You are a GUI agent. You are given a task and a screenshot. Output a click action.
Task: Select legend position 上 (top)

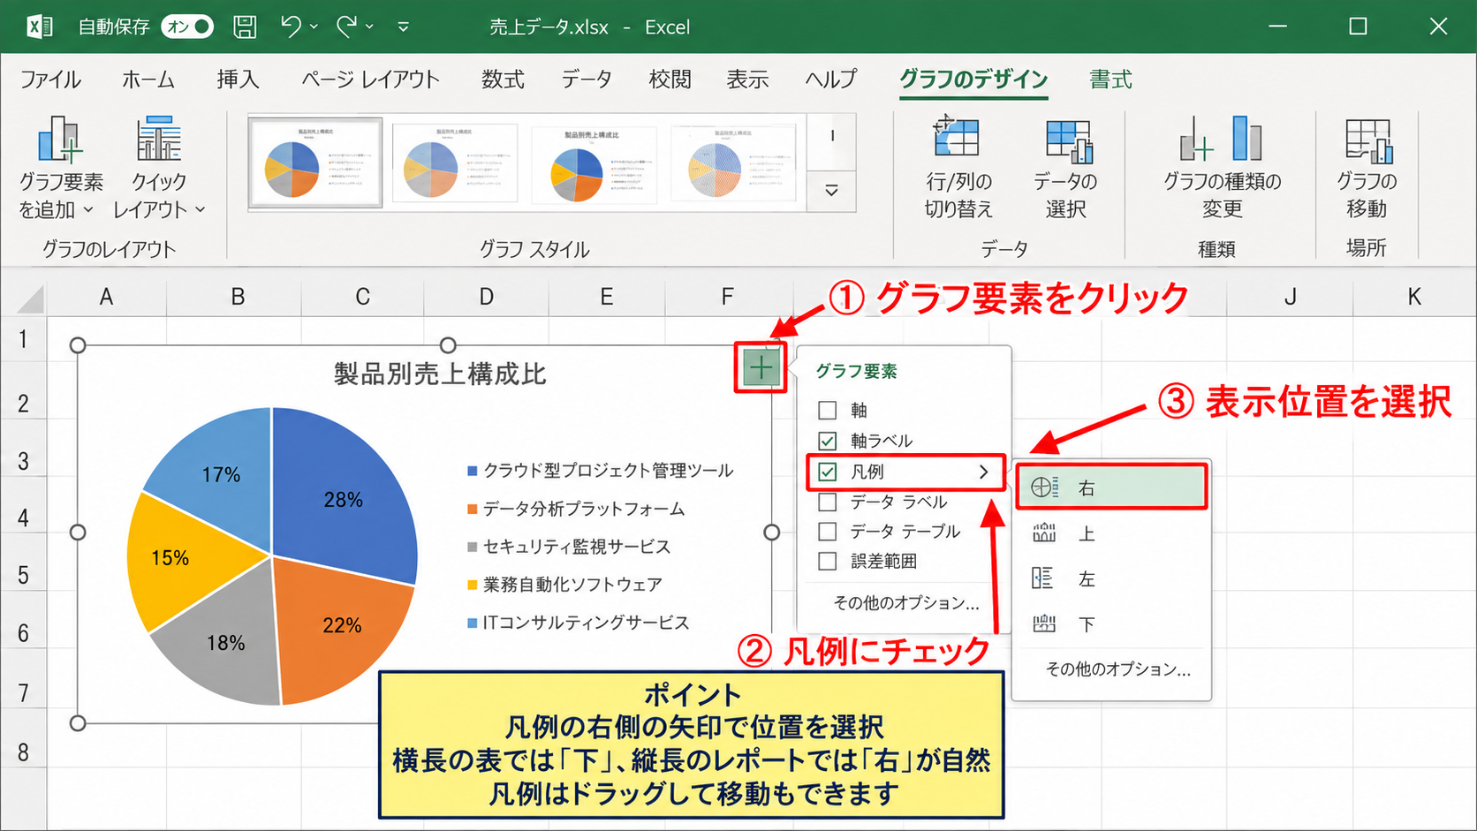(1111, 533)
